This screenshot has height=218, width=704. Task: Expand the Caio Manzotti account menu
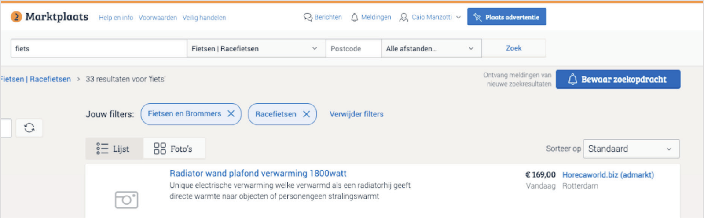(430, 17)
